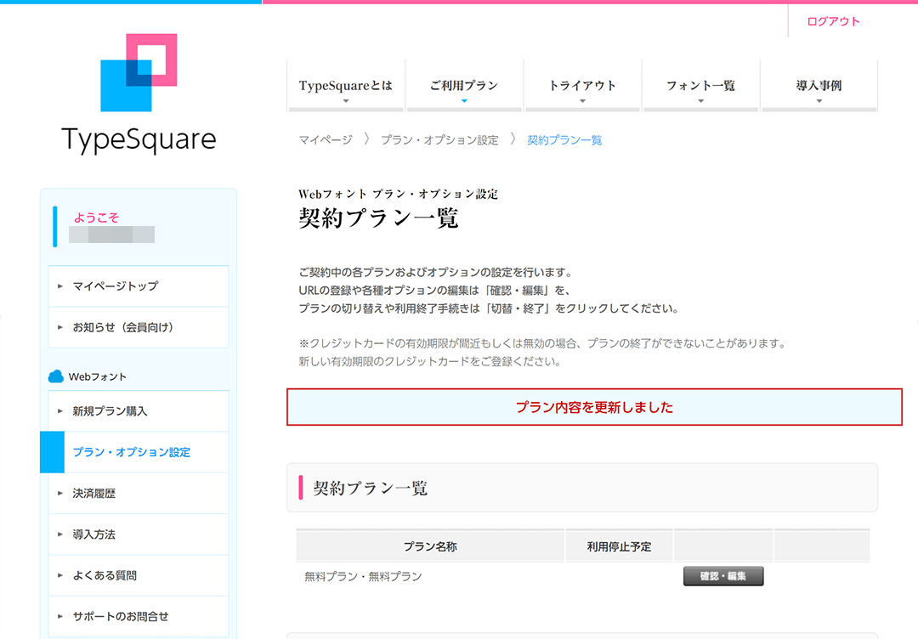Click the arrow bullet beside サポートのお問合せ
The height and width of the screenshot is (639, 918).
(59, 616)
